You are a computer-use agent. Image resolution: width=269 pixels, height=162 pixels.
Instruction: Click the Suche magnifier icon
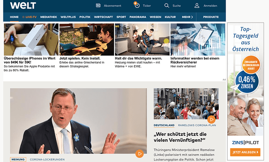(x=166, y=5)
